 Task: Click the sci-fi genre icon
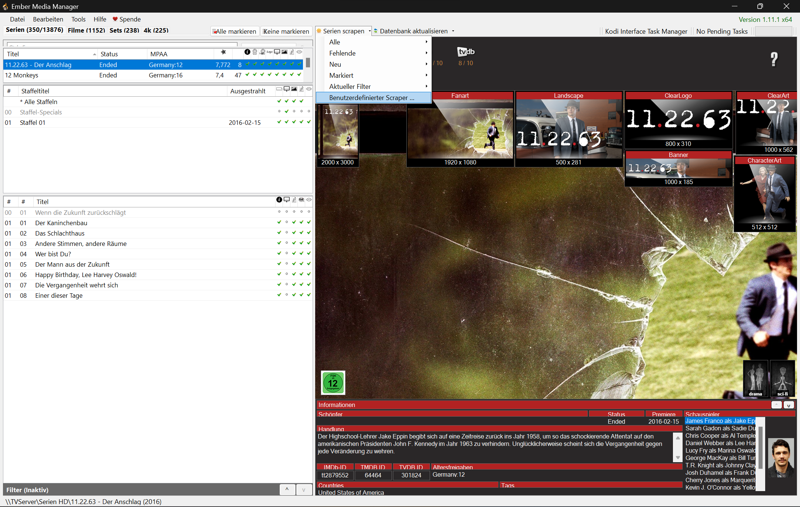coord(783,378)
